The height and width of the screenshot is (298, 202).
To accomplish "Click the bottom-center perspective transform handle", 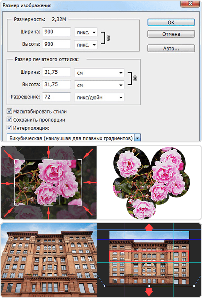I will [x=149, y=286].
